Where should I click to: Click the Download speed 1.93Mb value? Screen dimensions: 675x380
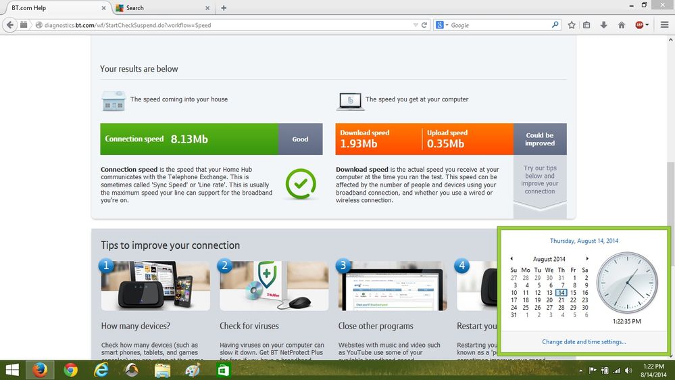pos(359,144)
